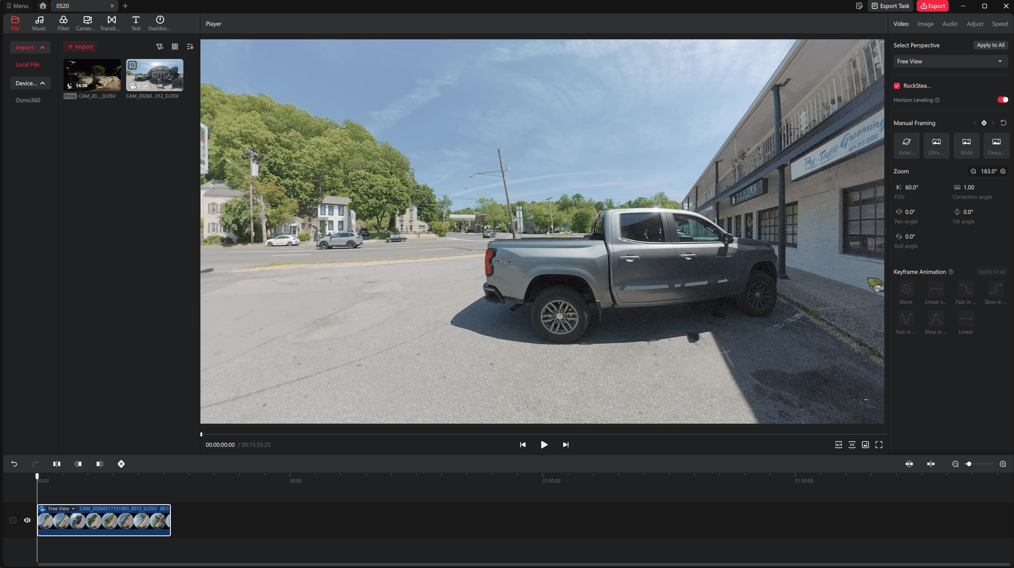This screenshot has height=568, width=1014.
Task: Switch to the Image tab
Action: pyautogui.click(x=925, y=24)
